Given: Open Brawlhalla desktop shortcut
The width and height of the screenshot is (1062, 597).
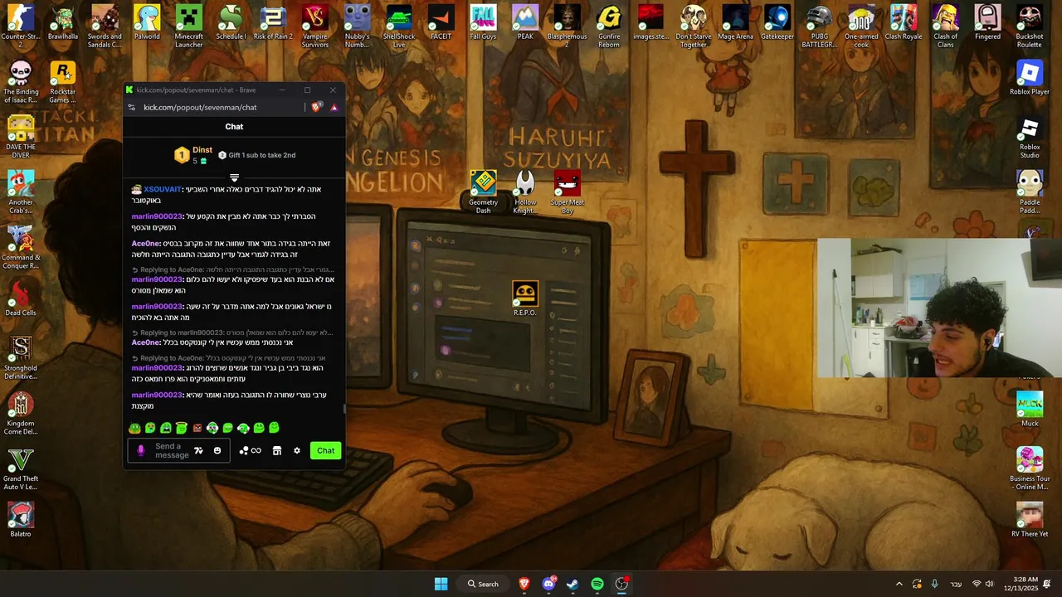Looking at the screenshot, I should [63, 22].
